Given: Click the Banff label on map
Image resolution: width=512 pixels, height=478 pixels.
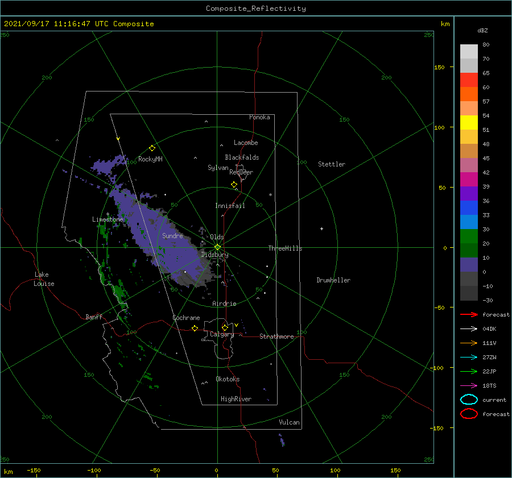Looking at the screenshot, I should pyautogui.click(x=94, y=317).
